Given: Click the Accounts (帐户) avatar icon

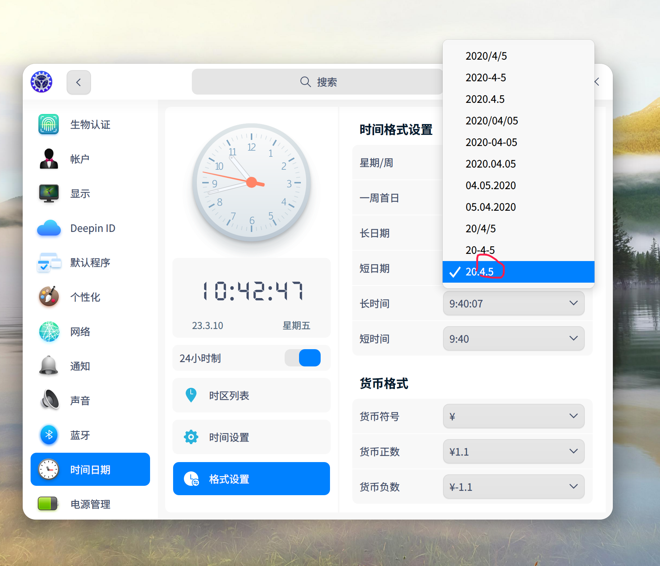Looking at the screenshot, I should (49, 159).
